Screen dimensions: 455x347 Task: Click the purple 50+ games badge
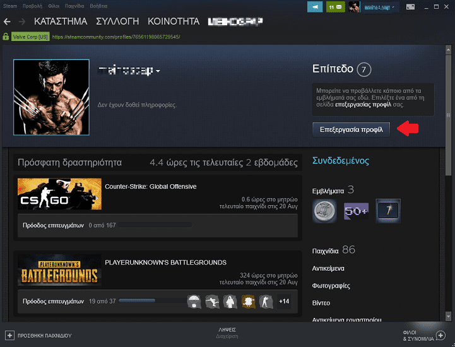click(x=356, y=211)
